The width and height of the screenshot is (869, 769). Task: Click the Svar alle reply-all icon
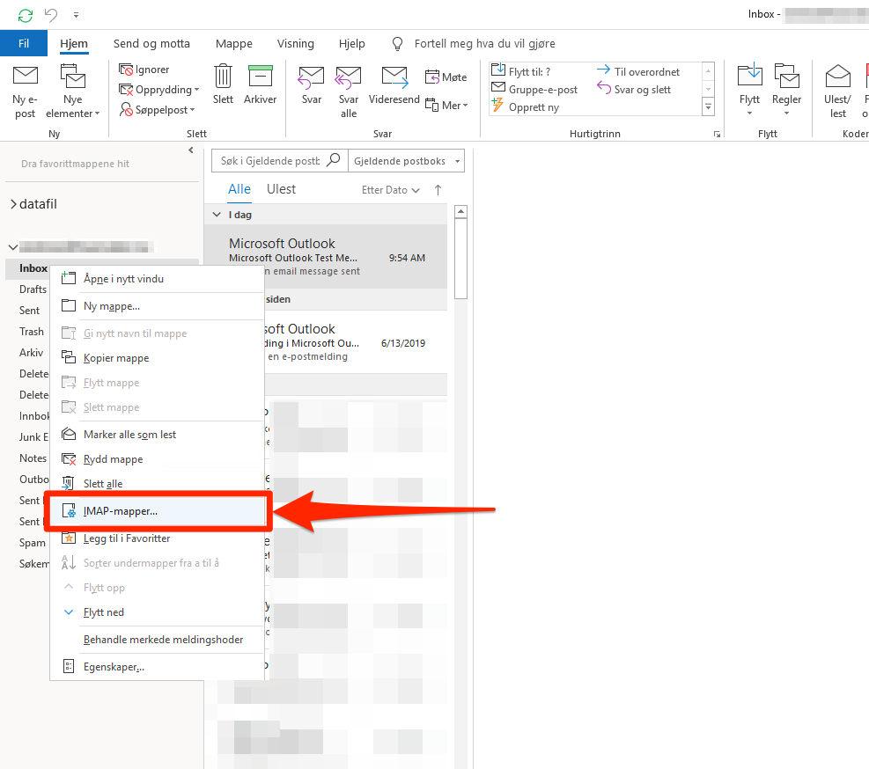pos(348,77)
